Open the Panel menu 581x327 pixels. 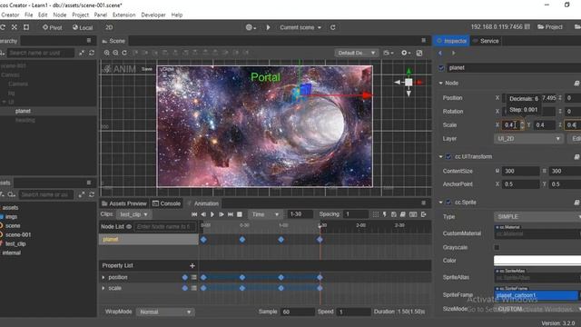point(101,15)
